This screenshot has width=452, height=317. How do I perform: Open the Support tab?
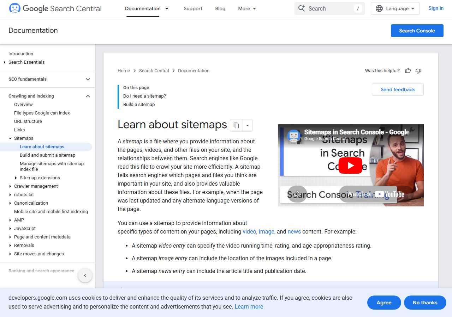tap(193, 8)
